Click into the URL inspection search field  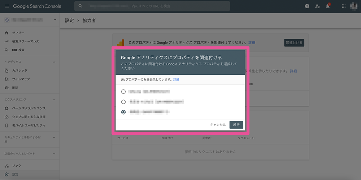tap(152, 6)
